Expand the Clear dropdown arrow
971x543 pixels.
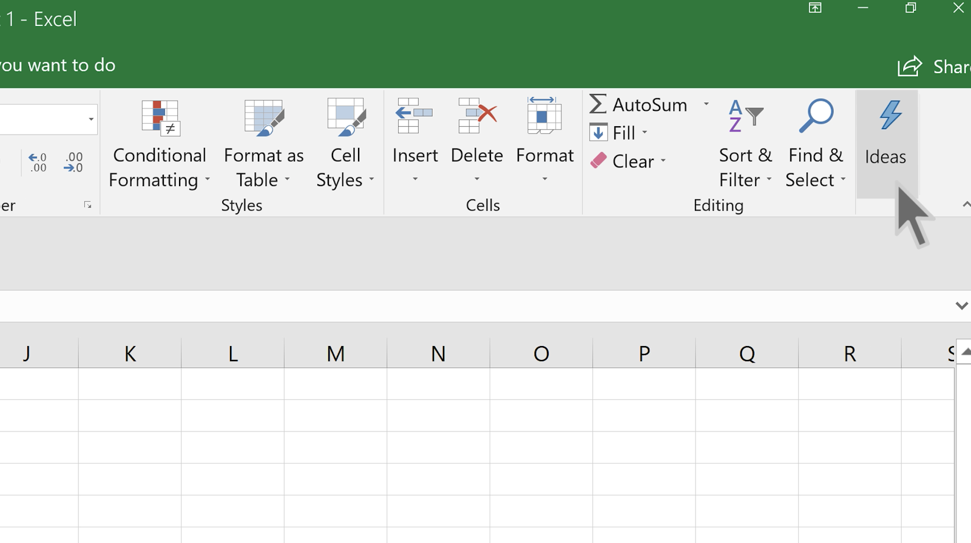click(x=663, y=161)
